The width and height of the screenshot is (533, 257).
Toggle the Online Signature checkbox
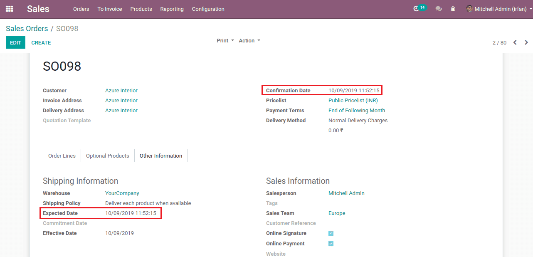tap(331, 233)
